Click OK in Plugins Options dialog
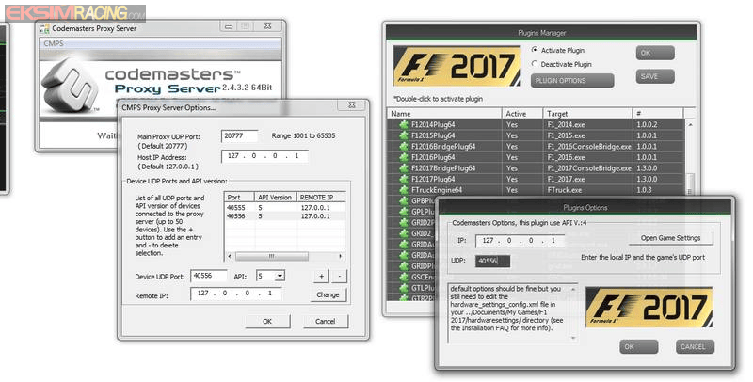The height and width of the screenshot is (382, 753). tap(639, 346)
